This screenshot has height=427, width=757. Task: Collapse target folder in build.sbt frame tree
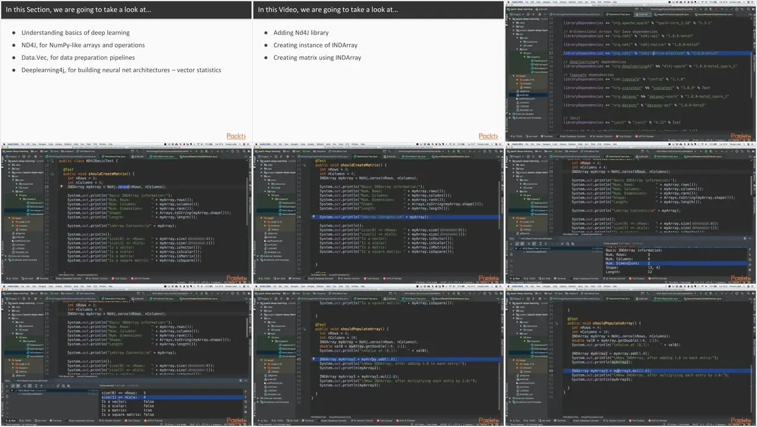click(x=514, y=76)
